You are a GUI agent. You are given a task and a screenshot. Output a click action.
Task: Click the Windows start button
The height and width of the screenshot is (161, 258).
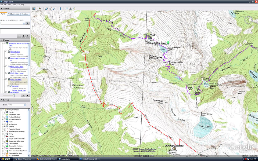6,159
